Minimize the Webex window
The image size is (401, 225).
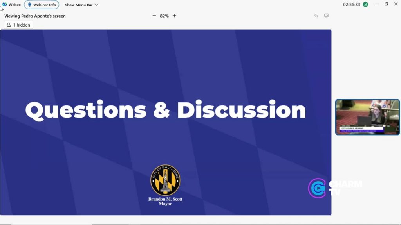point(377,4)
